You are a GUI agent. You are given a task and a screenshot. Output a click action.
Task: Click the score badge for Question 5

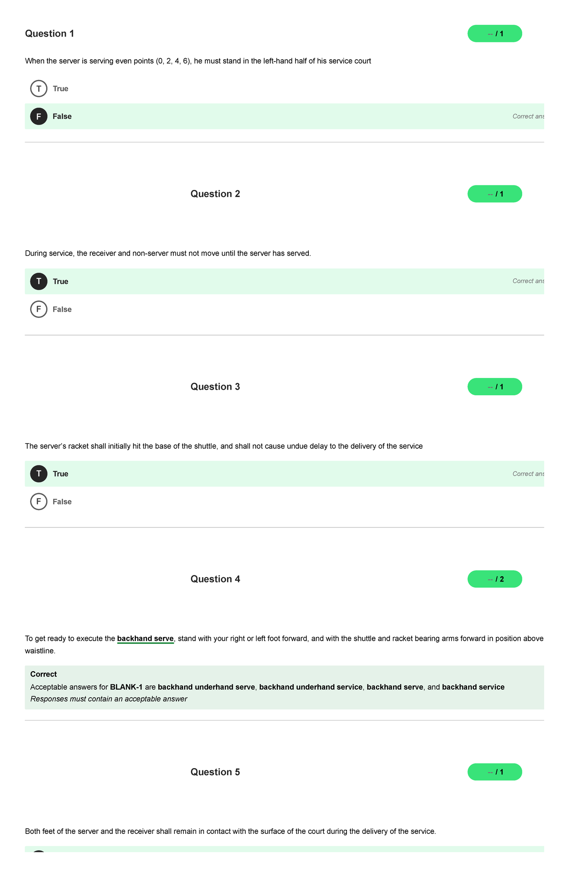pyautogui.click(x=494, y=772)
